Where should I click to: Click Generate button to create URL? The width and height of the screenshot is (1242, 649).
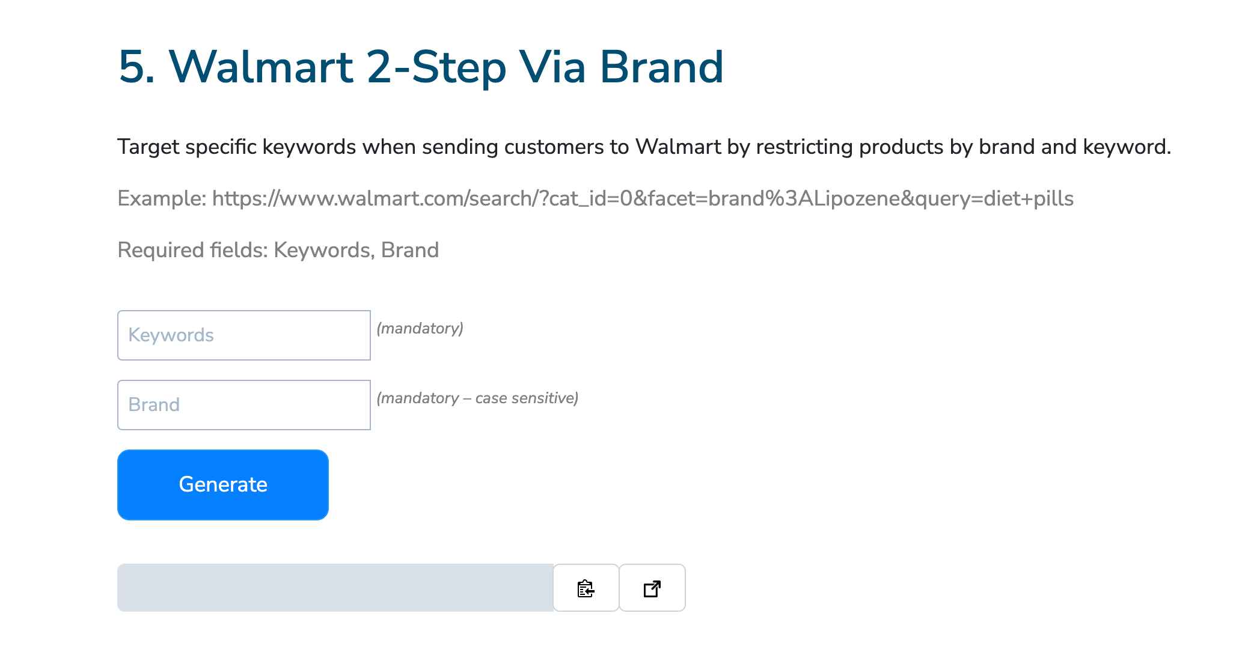[222, 484]
